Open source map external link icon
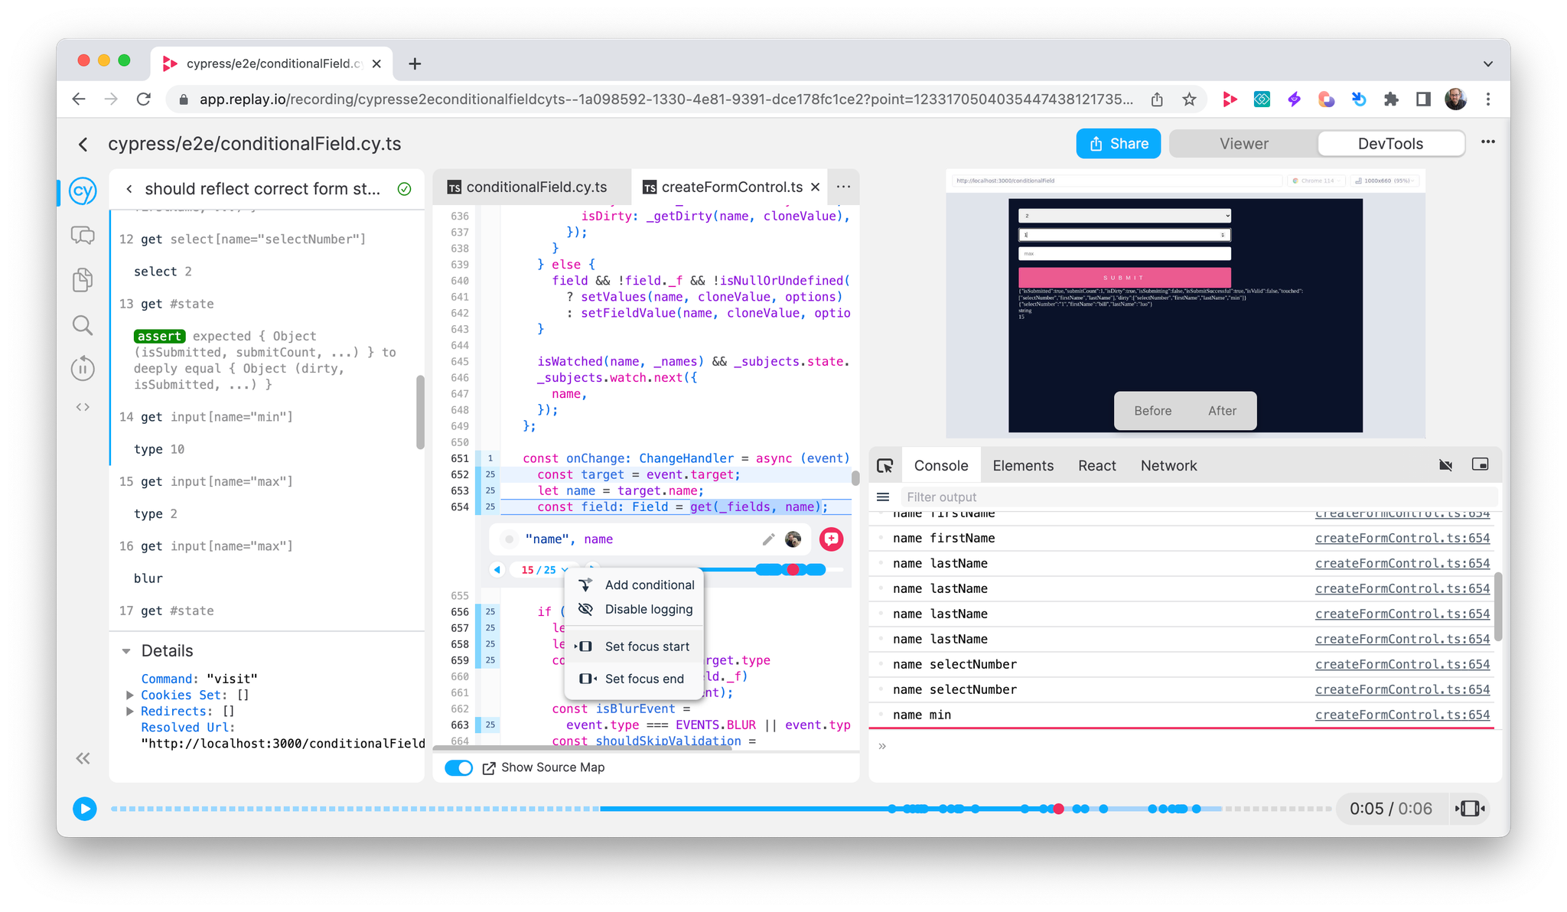 point(489,768)
